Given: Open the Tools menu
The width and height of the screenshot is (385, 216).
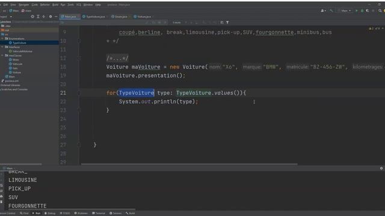Looking at the screenshot, I should tap(71, 5).
